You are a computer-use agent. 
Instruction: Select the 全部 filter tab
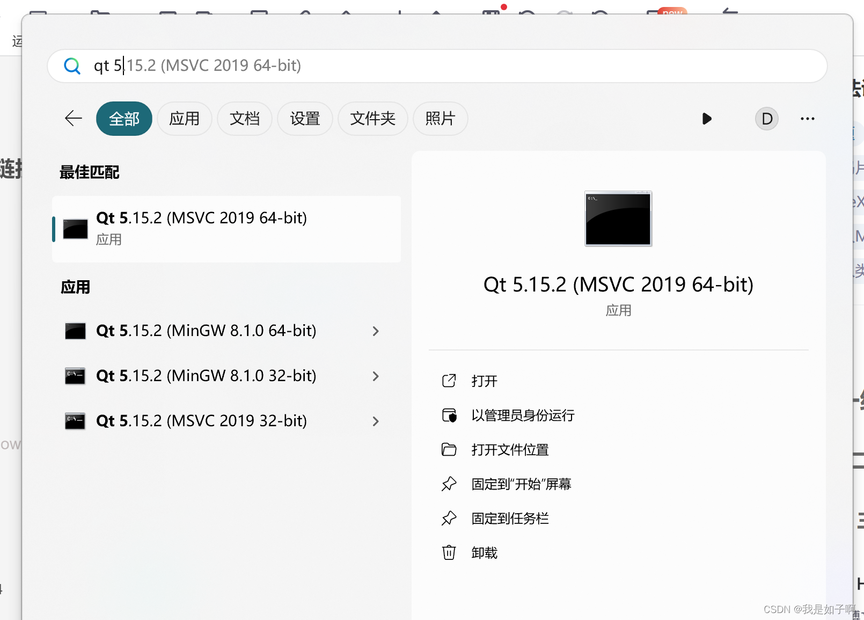(124, 119)
